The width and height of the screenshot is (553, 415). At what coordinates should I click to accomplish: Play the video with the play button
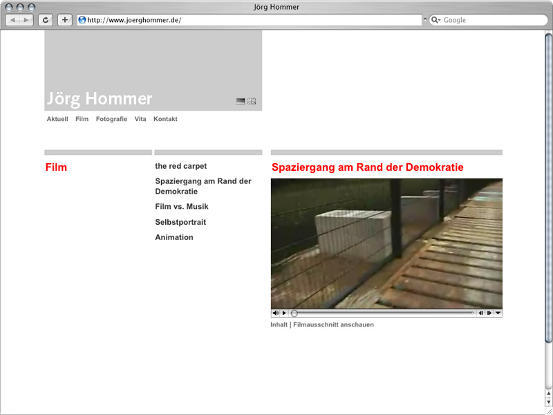pos(284,313)
